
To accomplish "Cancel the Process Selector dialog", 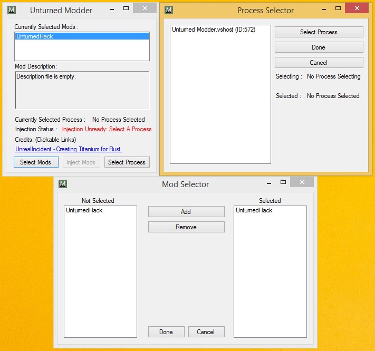I will tap(319, 63).
